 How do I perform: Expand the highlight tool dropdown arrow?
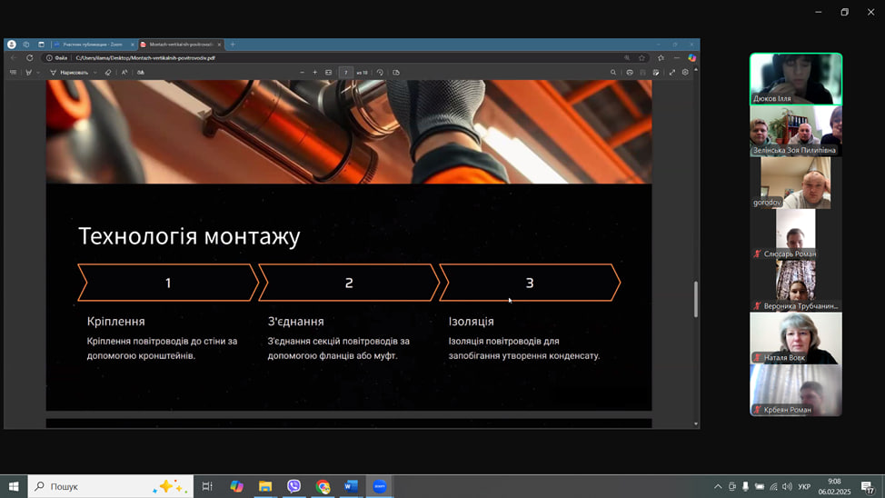pos(37,73)
